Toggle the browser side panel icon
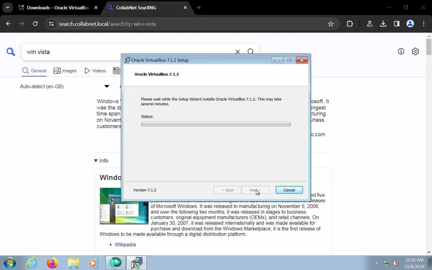The height and width of the screenshot is (270, 432). pos(397,24)
